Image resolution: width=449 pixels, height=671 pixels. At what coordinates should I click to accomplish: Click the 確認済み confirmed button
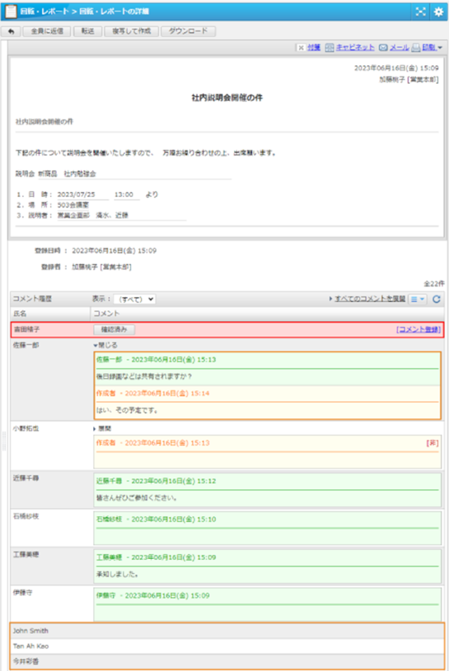[x=113, y=330]
